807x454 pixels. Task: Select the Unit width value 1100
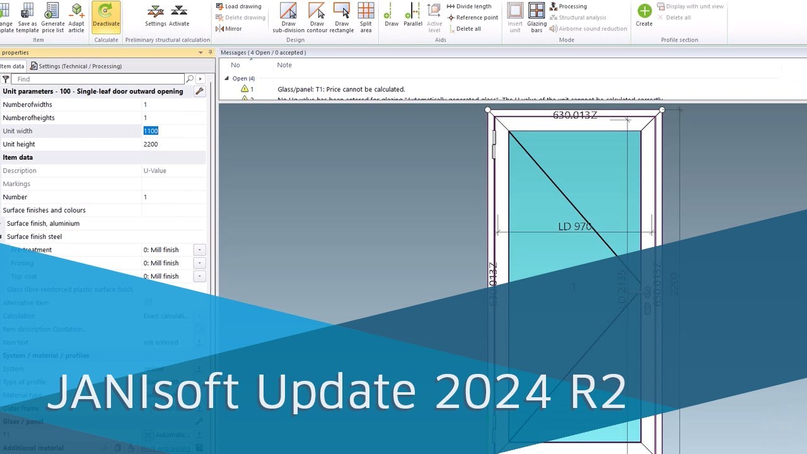151,131
